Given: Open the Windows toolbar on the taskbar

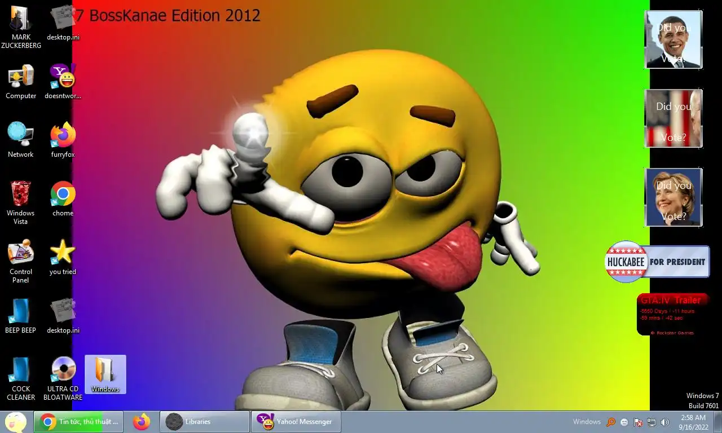Looking at the screenshot, I should click(x=587, y=422).
